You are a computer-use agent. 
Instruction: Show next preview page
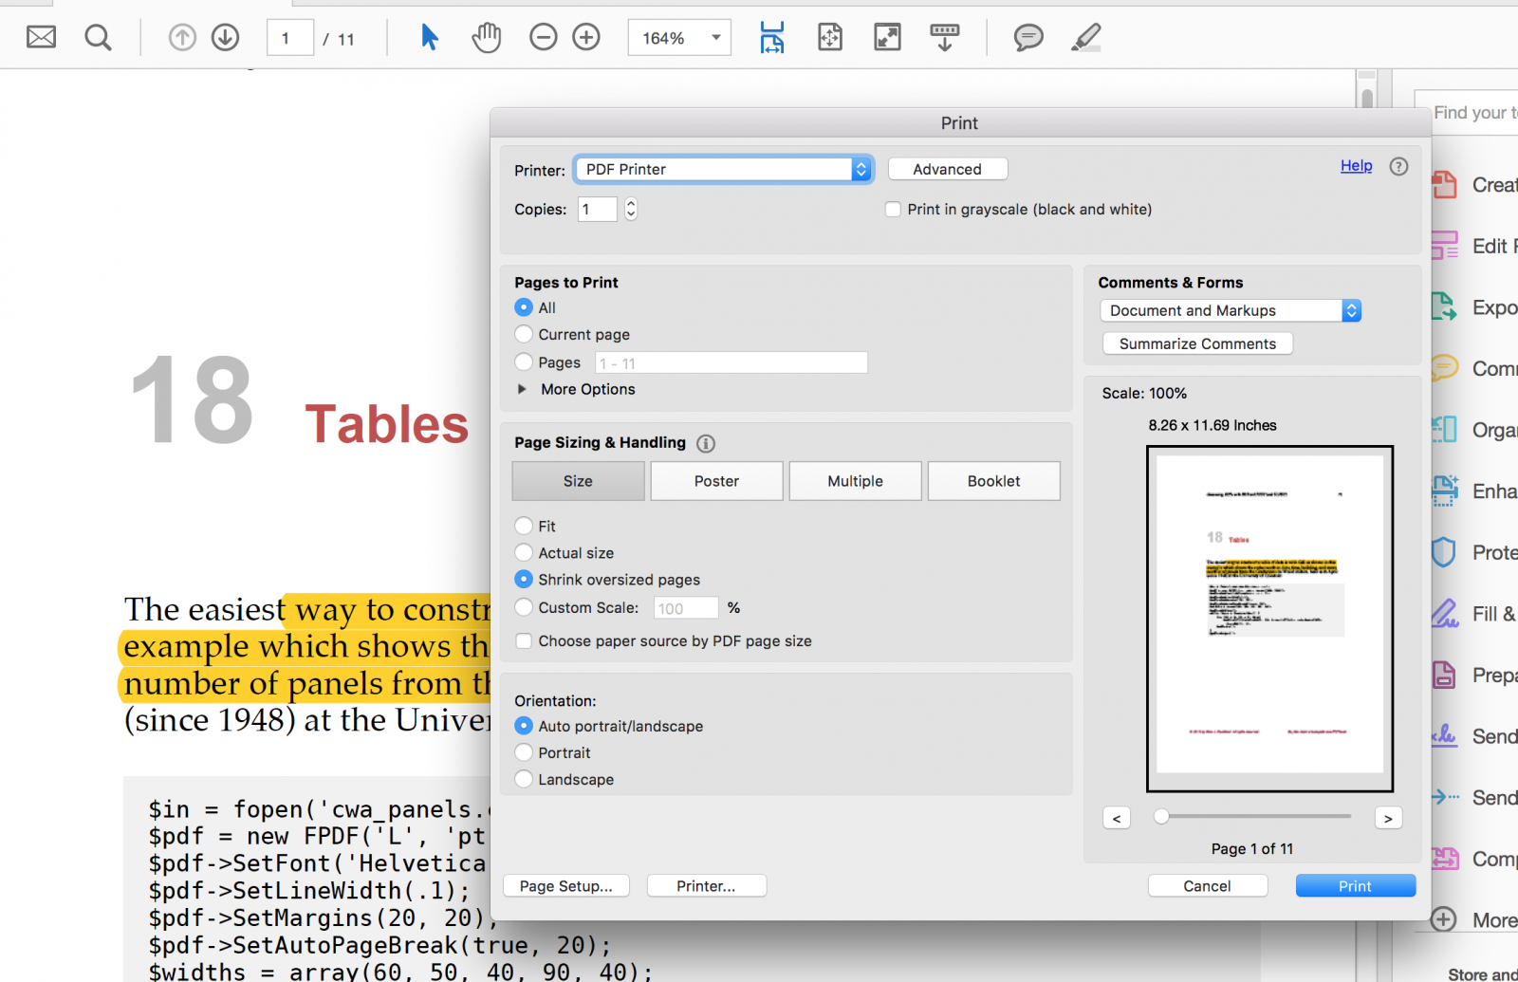coord(1388,818)
